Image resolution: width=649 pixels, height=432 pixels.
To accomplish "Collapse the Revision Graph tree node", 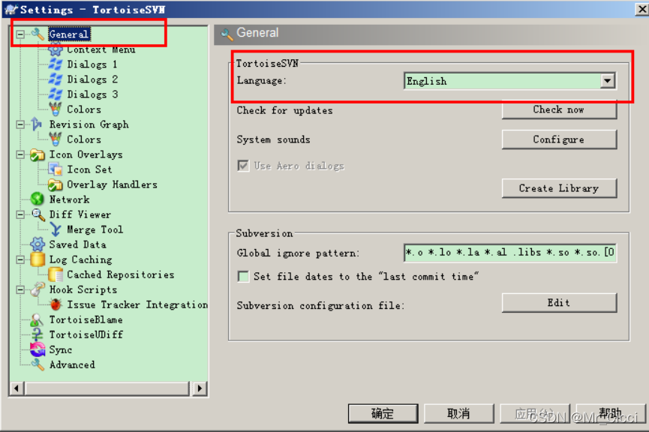I will click(x=20, y=124).
